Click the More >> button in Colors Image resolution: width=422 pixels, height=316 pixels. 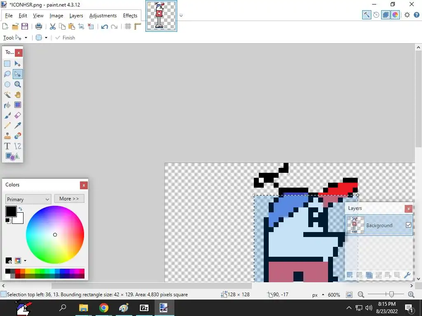pyautogui.click(x=69, y=199)
